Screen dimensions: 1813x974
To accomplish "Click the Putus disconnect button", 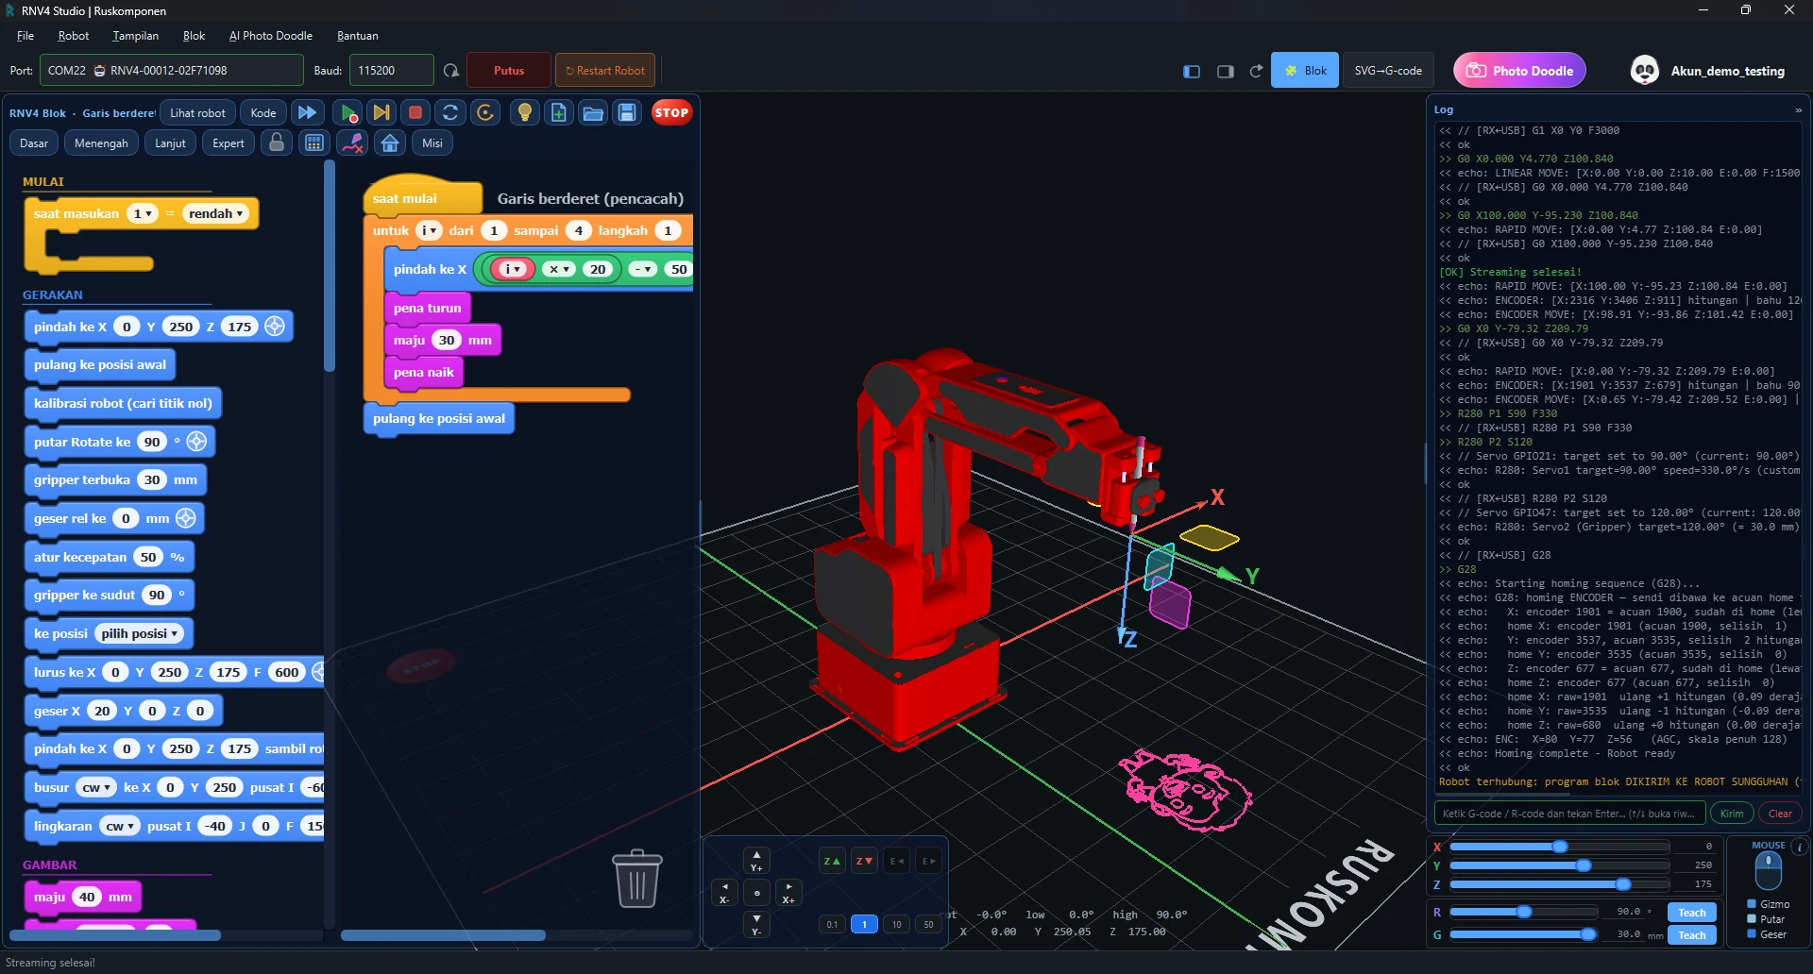I will [509, 71].
